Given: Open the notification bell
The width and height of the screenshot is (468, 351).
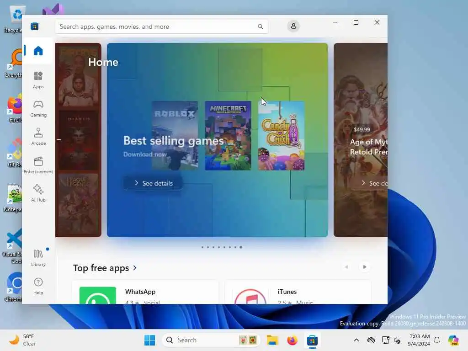Looking at the screenshot, I should pos(437,340).
